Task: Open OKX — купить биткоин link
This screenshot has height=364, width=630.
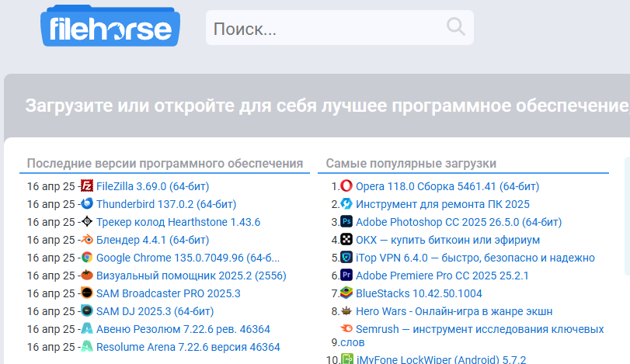Action: (x=448, y=240)
